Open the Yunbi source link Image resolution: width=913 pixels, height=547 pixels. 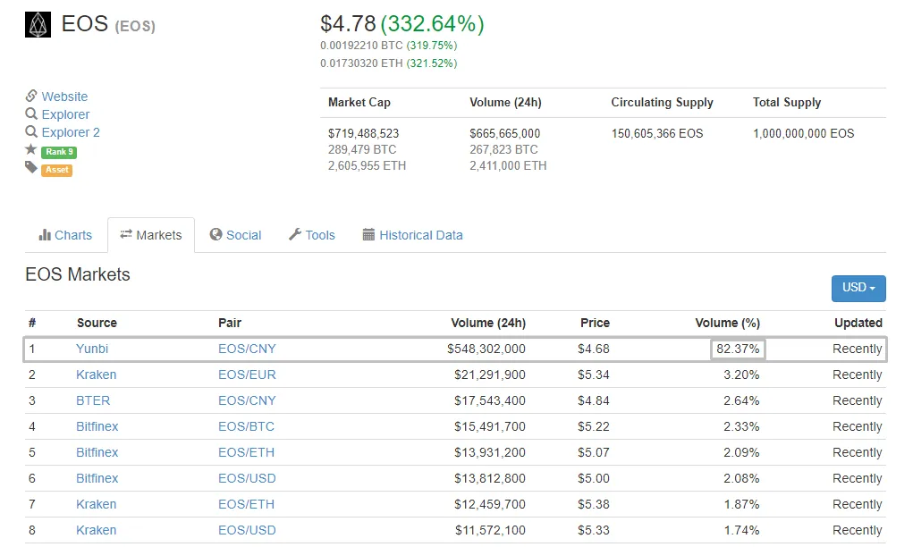(92, 349)
